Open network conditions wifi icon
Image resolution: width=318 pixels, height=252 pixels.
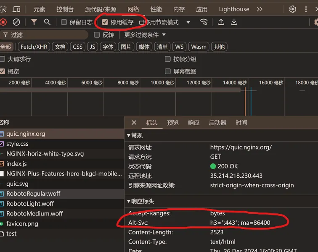(x=204, y=22)
